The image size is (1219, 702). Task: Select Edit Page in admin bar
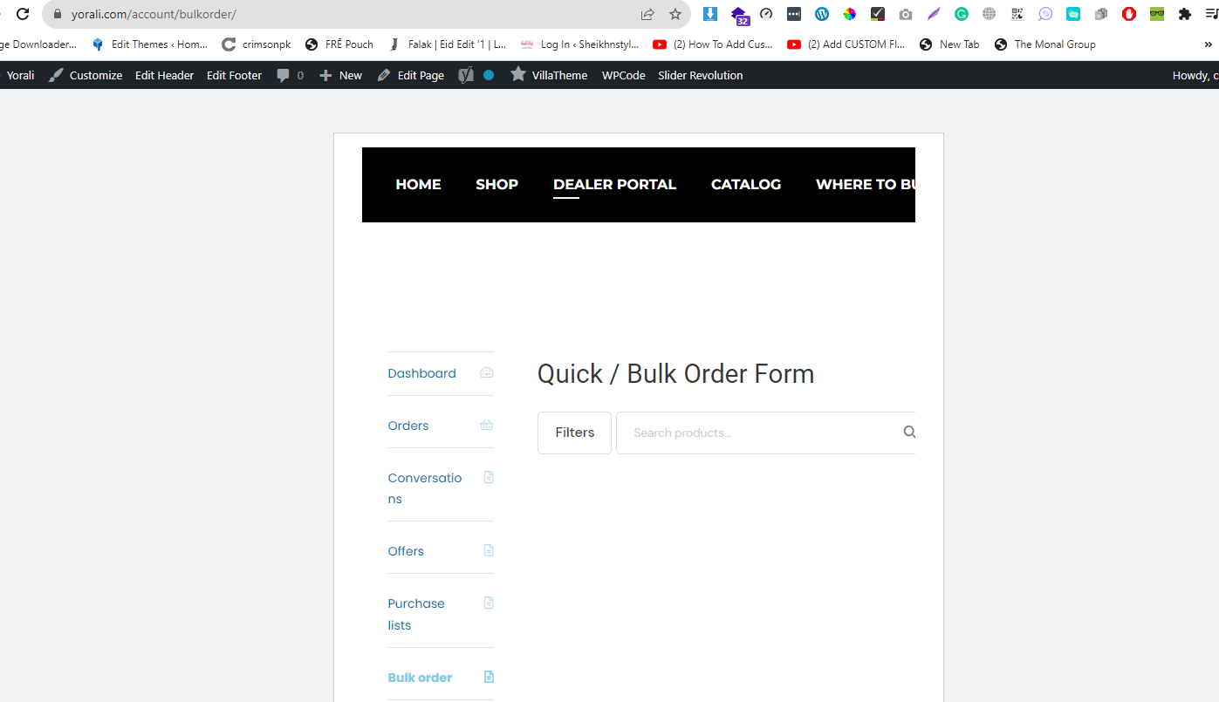tap(411, 75)
